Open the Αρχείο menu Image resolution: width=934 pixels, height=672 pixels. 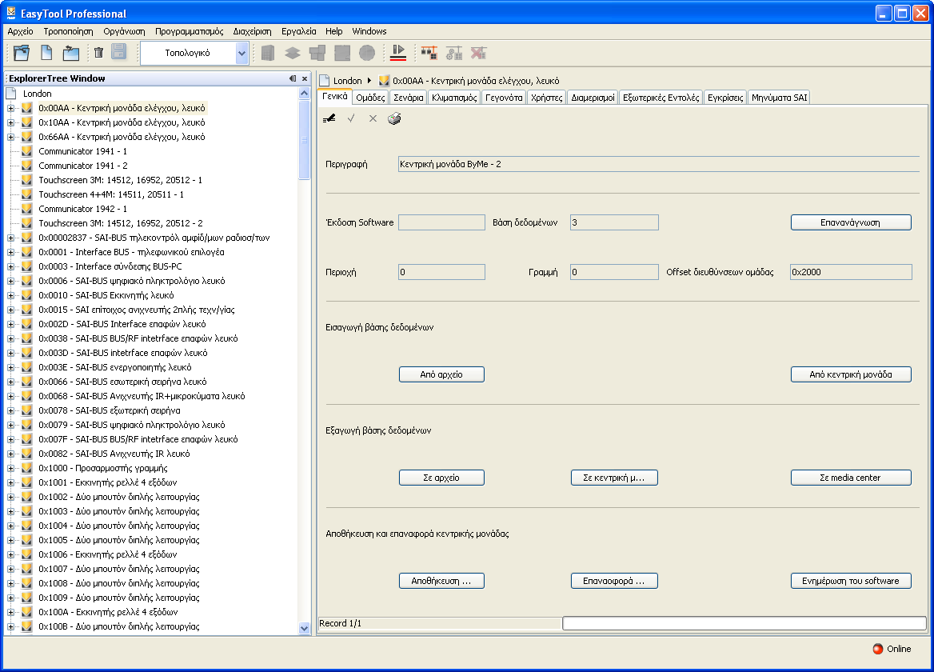coord(20,31)
